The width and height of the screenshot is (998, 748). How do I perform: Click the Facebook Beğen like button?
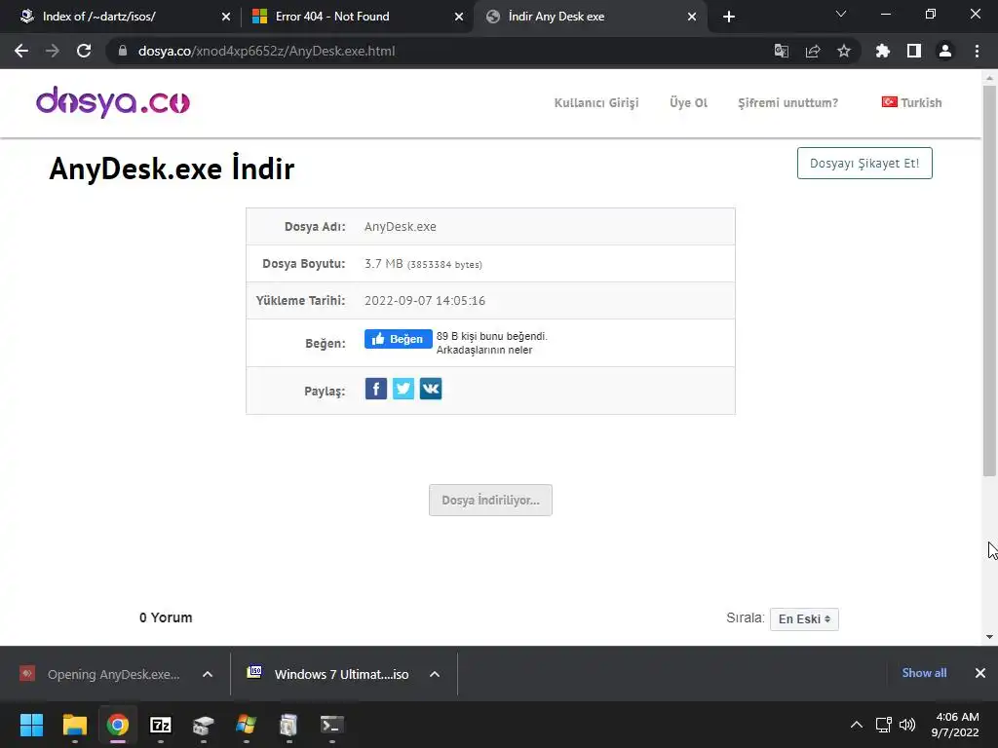click(x=399, y=339)
